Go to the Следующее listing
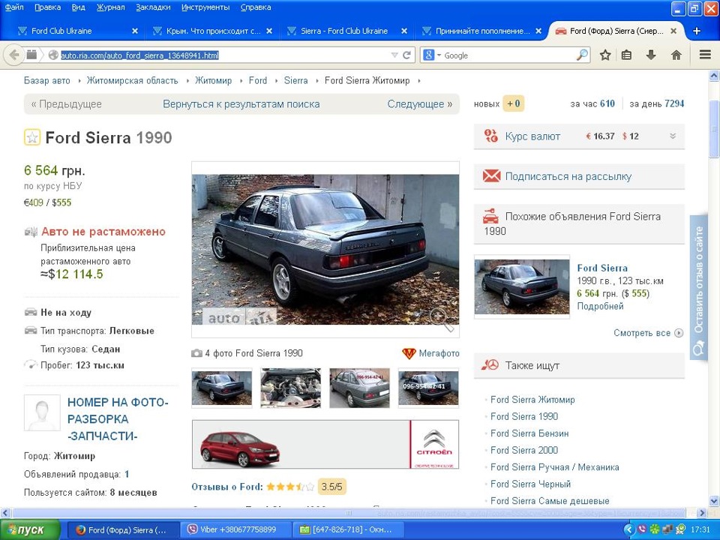The width and height of the screenshot is (720, 540). [x=420, y=104]
